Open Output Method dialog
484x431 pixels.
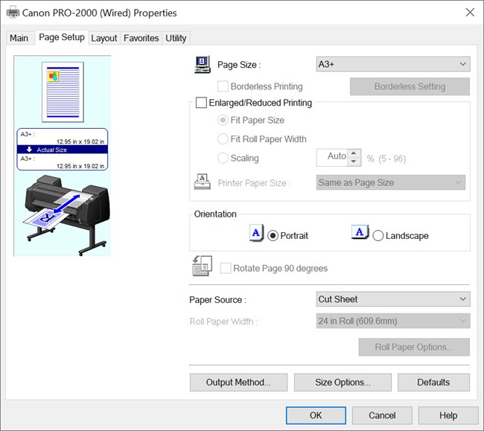(x=238, y=383)
